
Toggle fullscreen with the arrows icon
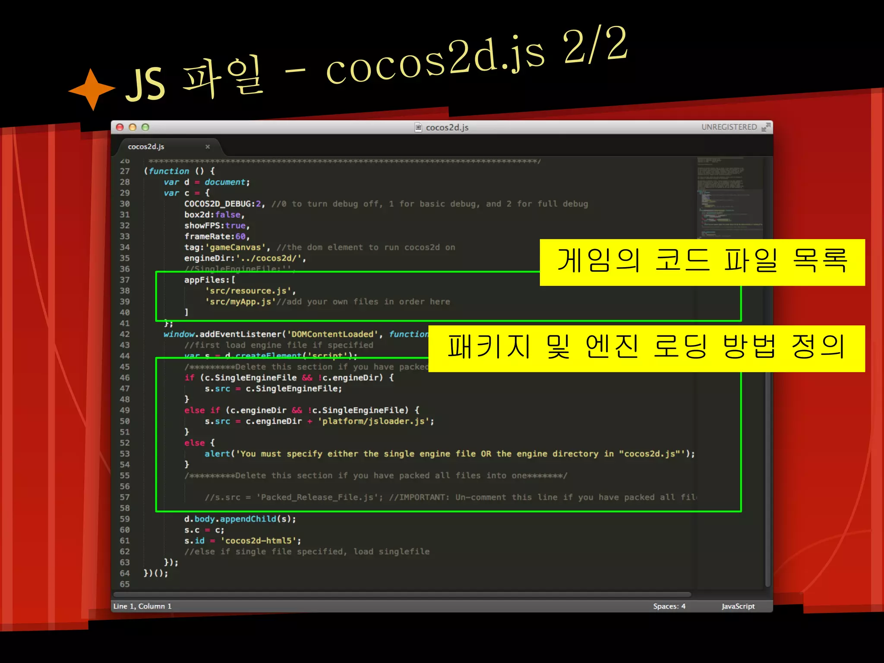pyautogui.click(x=766, y=127)
